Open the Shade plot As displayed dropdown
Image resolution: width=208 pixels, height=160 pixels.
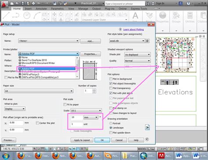point(137,55)
